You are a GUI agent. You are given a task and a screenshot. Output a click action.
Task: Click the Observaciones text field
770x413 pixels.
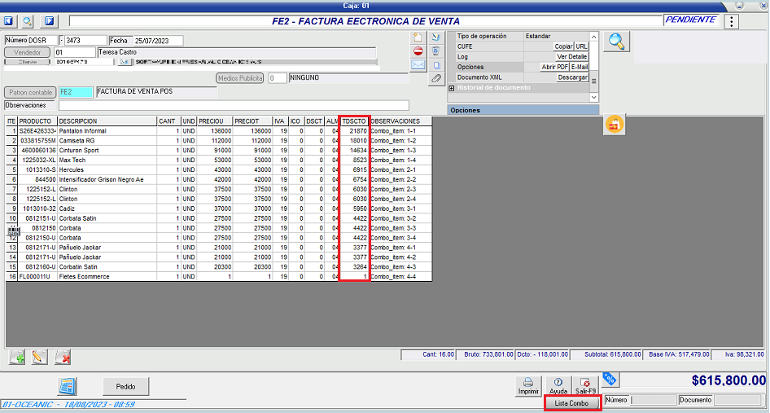click(233, 105)
